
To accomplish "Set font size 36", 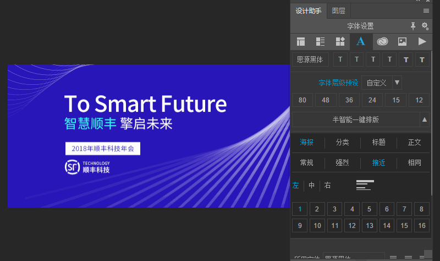I will point(349,100).
